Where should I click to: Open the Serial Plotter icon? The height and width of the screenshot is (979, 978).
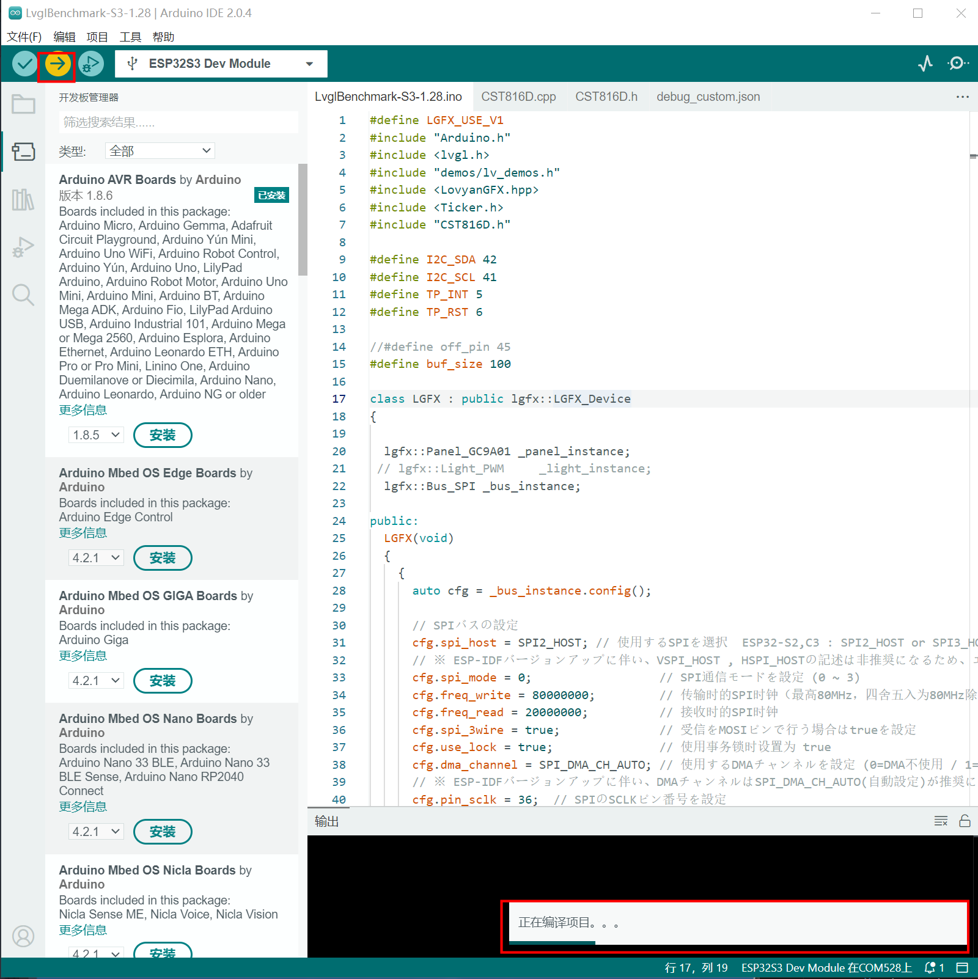(925, 64)
